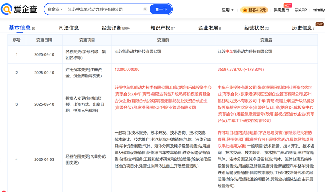Click into the company name search field

[x=104, y=9]
